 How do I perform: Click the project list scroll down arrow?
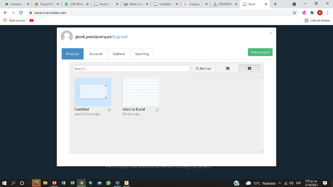262,152
